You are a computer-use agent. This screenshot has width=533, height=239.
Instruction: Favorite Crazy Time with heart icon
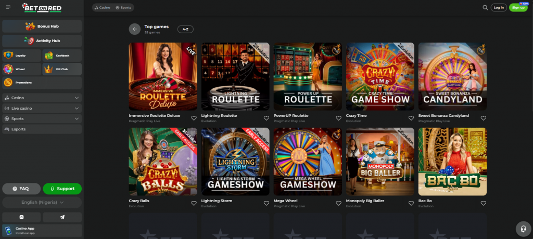(411, 118)
